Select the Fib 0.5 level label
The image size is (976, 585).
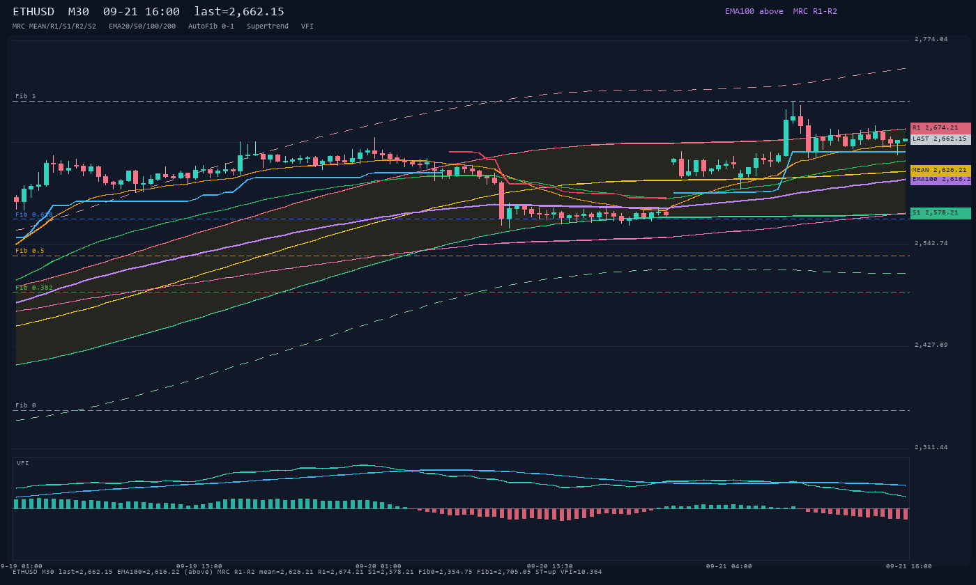(x=30, y=251)
